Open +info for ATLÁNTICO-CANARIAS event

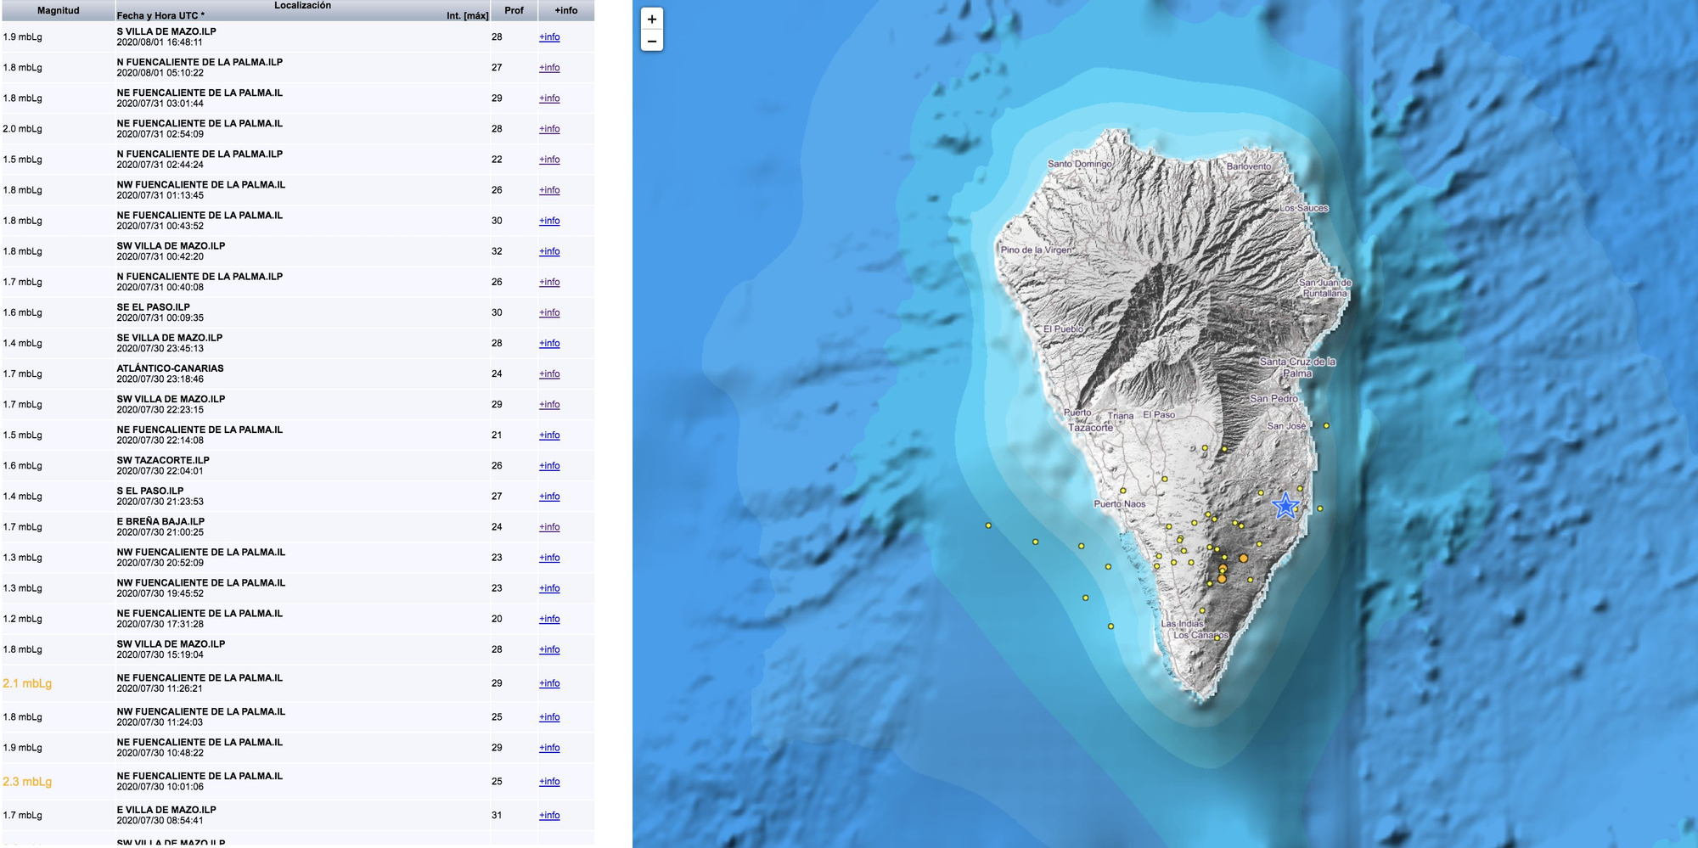(549, 373)
